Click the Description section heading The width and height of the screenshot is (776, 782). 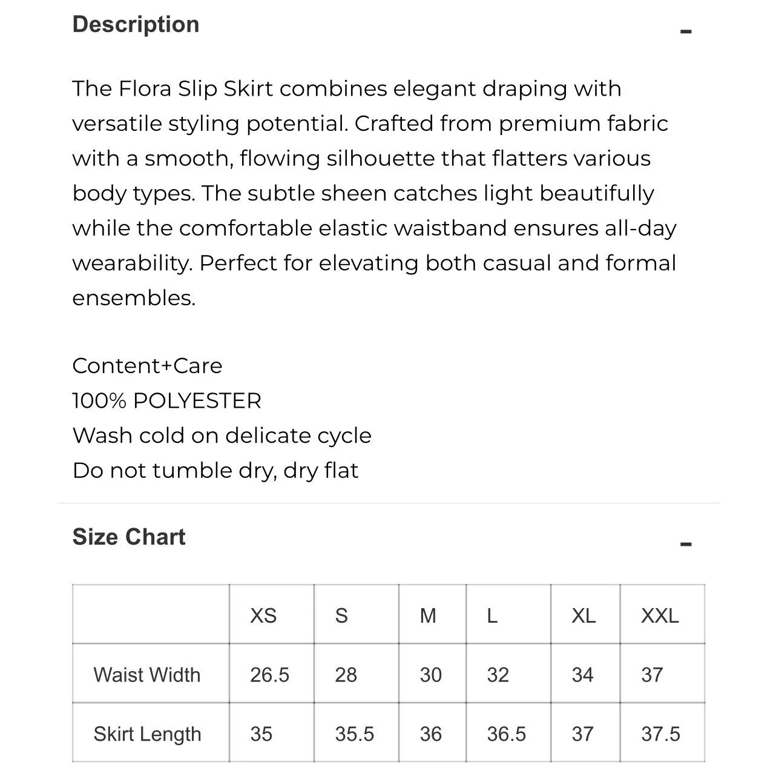(x=136, y=24)
